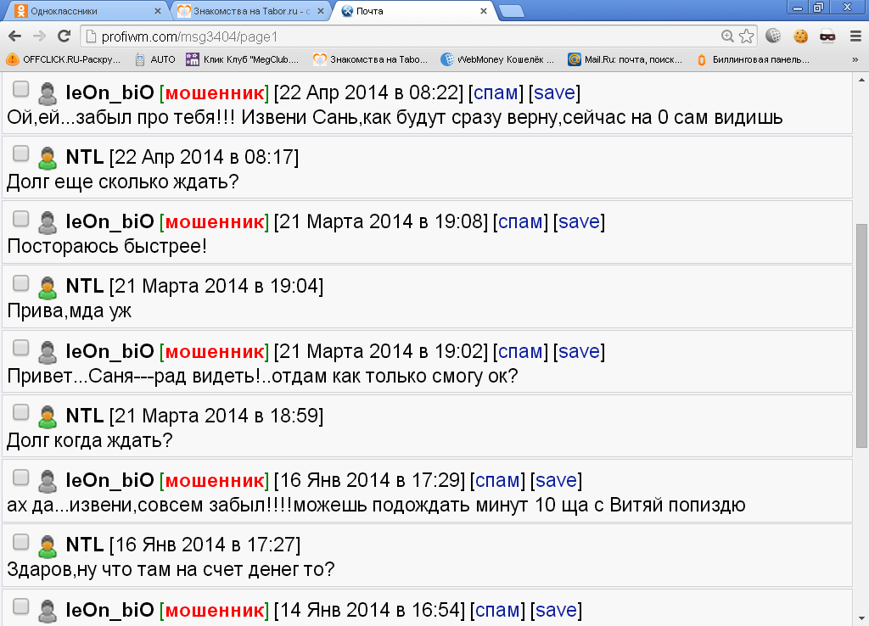Tick checkbox for NTL message 22 Апр 08:17
The width and height of the screenshot is (869, 626).
point(21,154)
